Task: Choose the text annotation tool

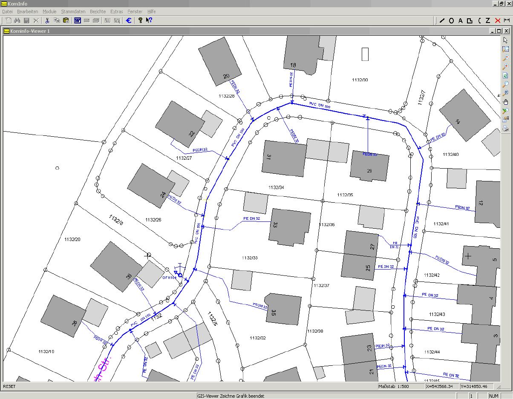Action: pyautogui.click(x=461, y=20)
